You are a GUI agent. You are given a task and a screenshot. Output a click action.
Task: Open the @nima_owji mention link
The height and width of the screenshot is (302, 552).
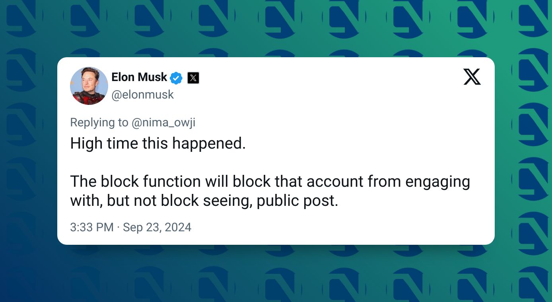coord(163,122)
